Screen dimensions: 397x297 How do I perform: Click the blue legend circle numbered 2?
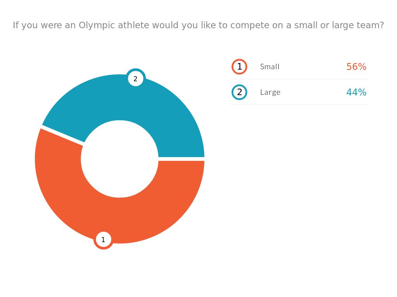pos(239,92)
